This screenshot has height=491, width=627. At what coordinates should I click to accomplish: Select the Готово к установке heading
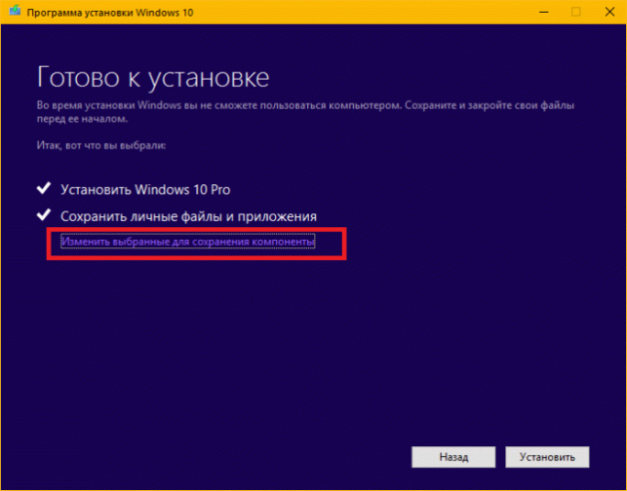pos(153,77)
